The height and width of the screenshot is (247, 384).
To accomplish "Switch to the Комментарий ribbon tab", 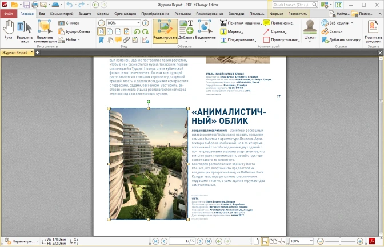I will pos(62,14).
